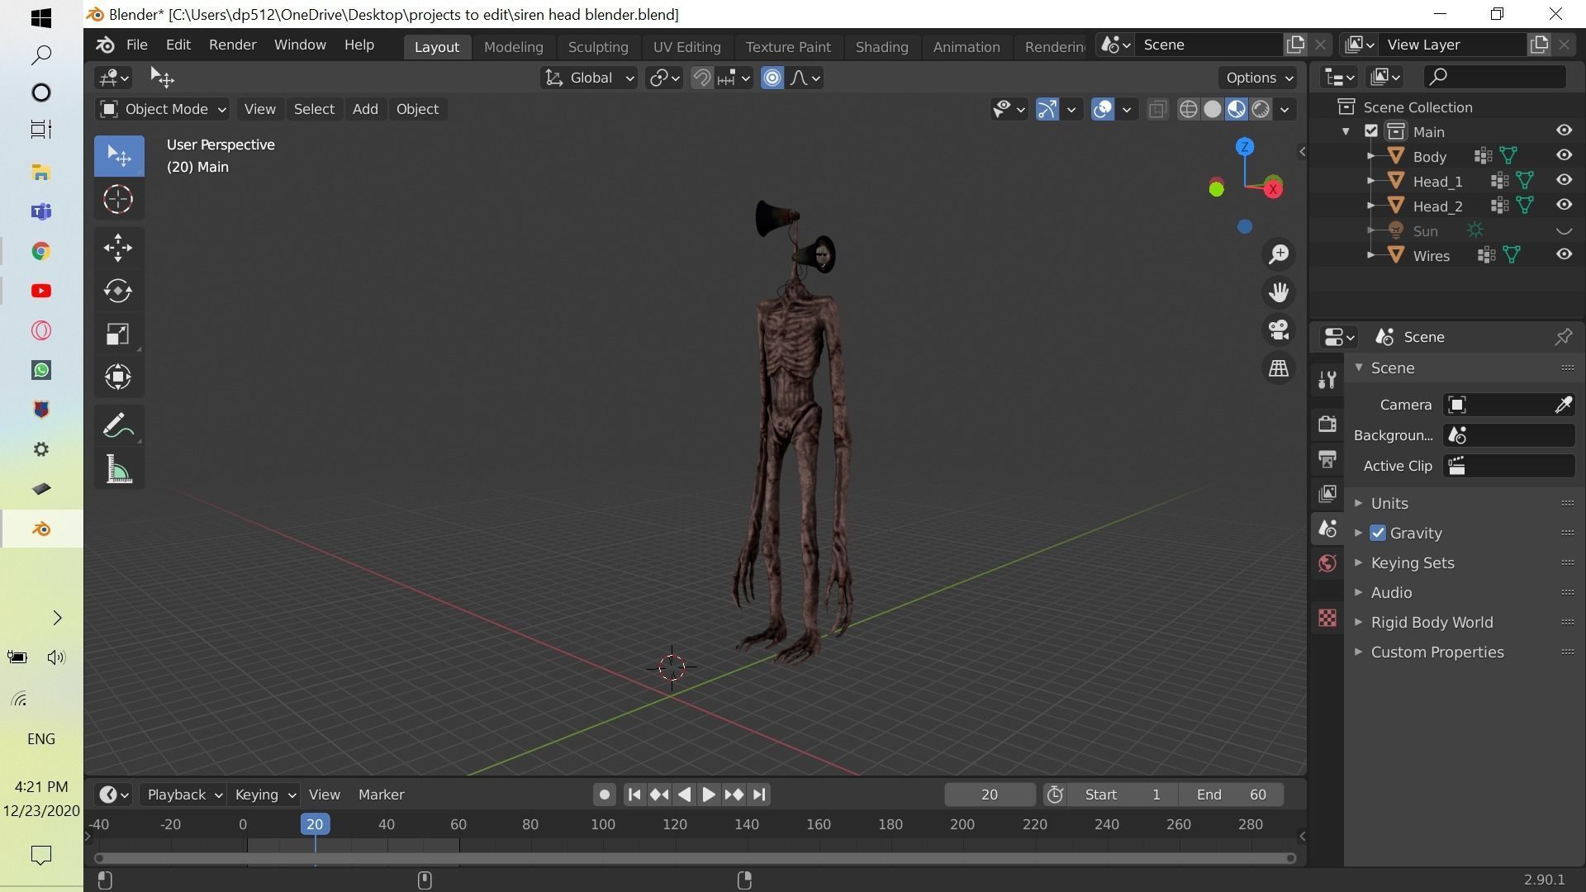The height and width of the screenshot is (892, 1586).
Task: Select the Transform tool
Action: (x=118, y=377)
